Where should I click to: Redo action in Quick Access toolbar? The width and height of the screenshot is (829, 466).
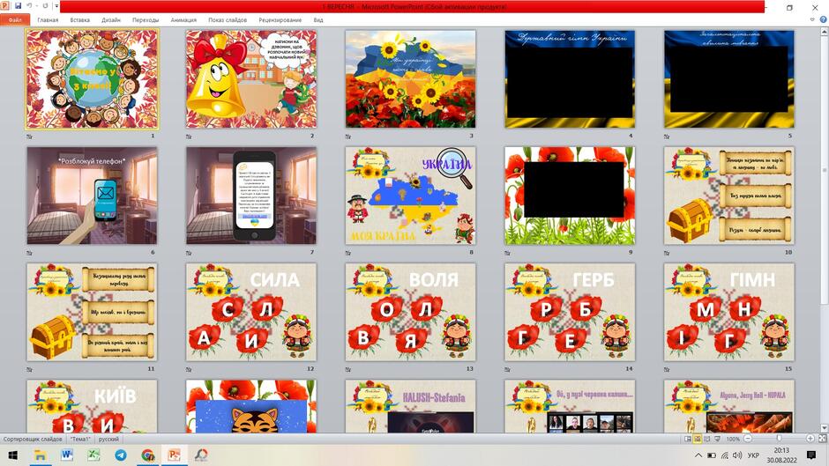pyautogui.click(x=46, y=6)
